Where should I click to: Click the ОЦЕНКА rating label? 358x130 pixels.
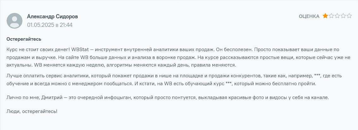coord(309,16)
